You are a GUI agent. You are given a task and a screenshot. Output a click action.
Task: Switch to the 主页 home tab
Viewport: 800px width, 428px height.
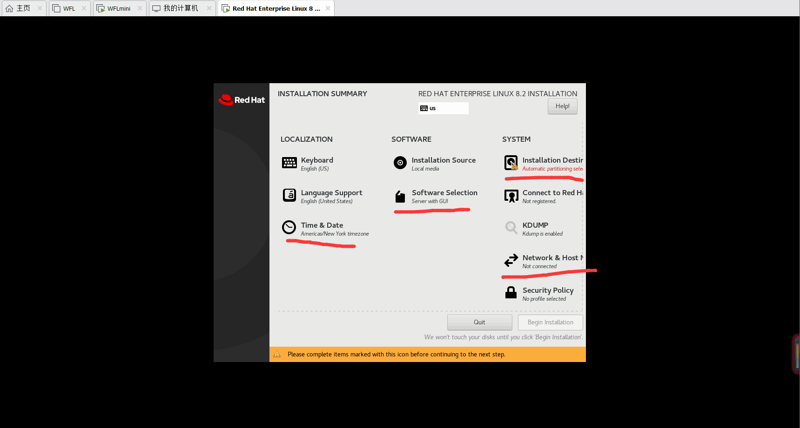pyautogui.click(x=23, y=8)
